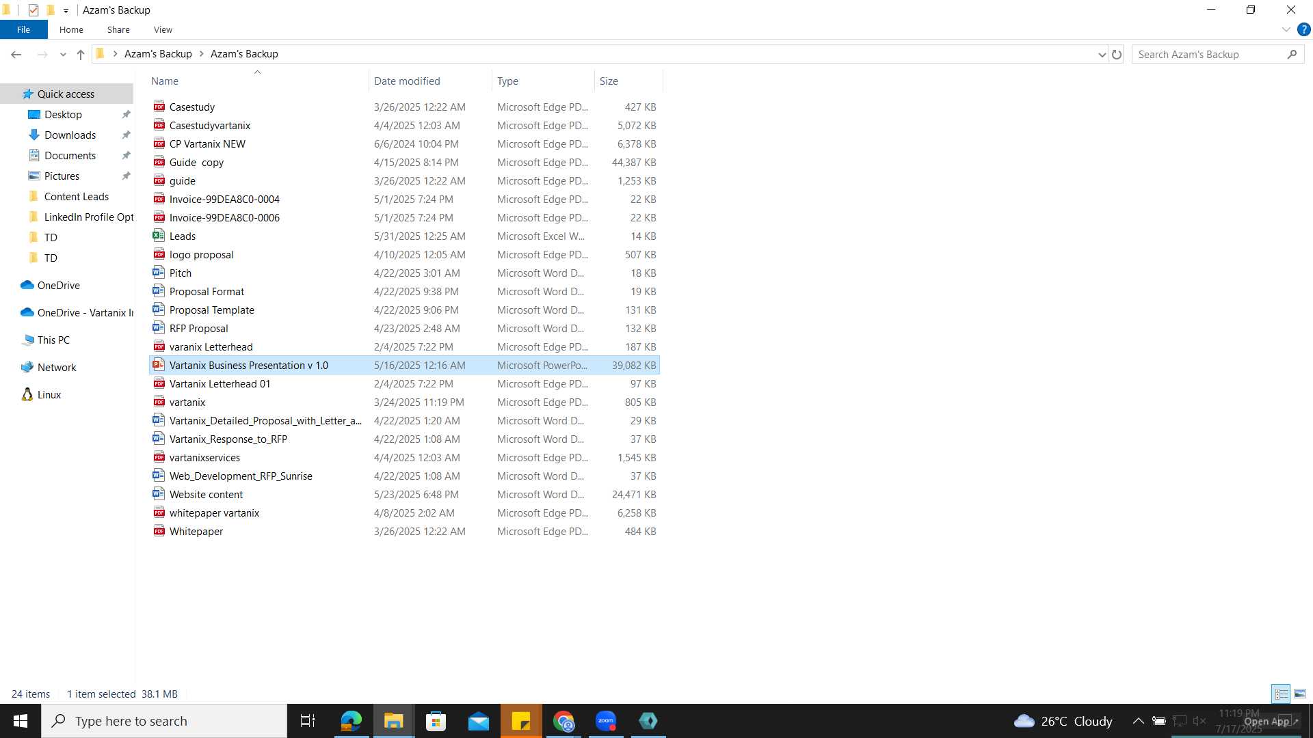Show hidden system tray icons
The image size is (1313, 738).
click(x=1139, y=721)
